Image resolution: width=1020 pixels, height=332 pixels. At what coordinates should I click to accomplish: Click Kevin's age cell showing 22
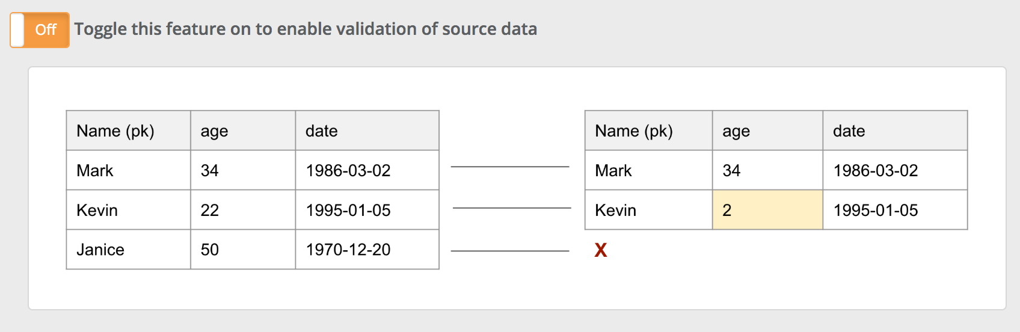pos(242,210)
